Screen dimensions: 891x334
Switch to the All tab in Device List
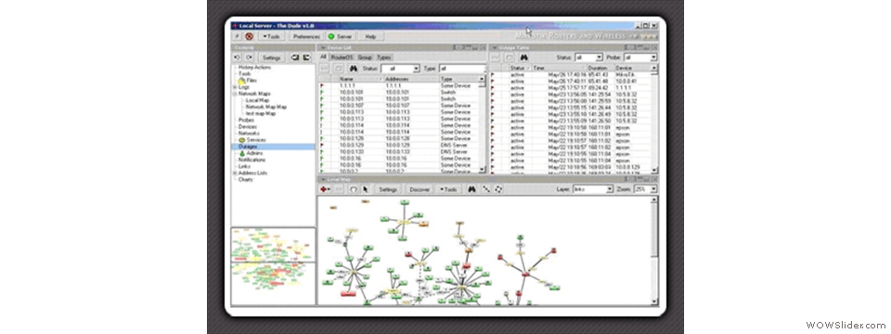(x=323, y=58)
